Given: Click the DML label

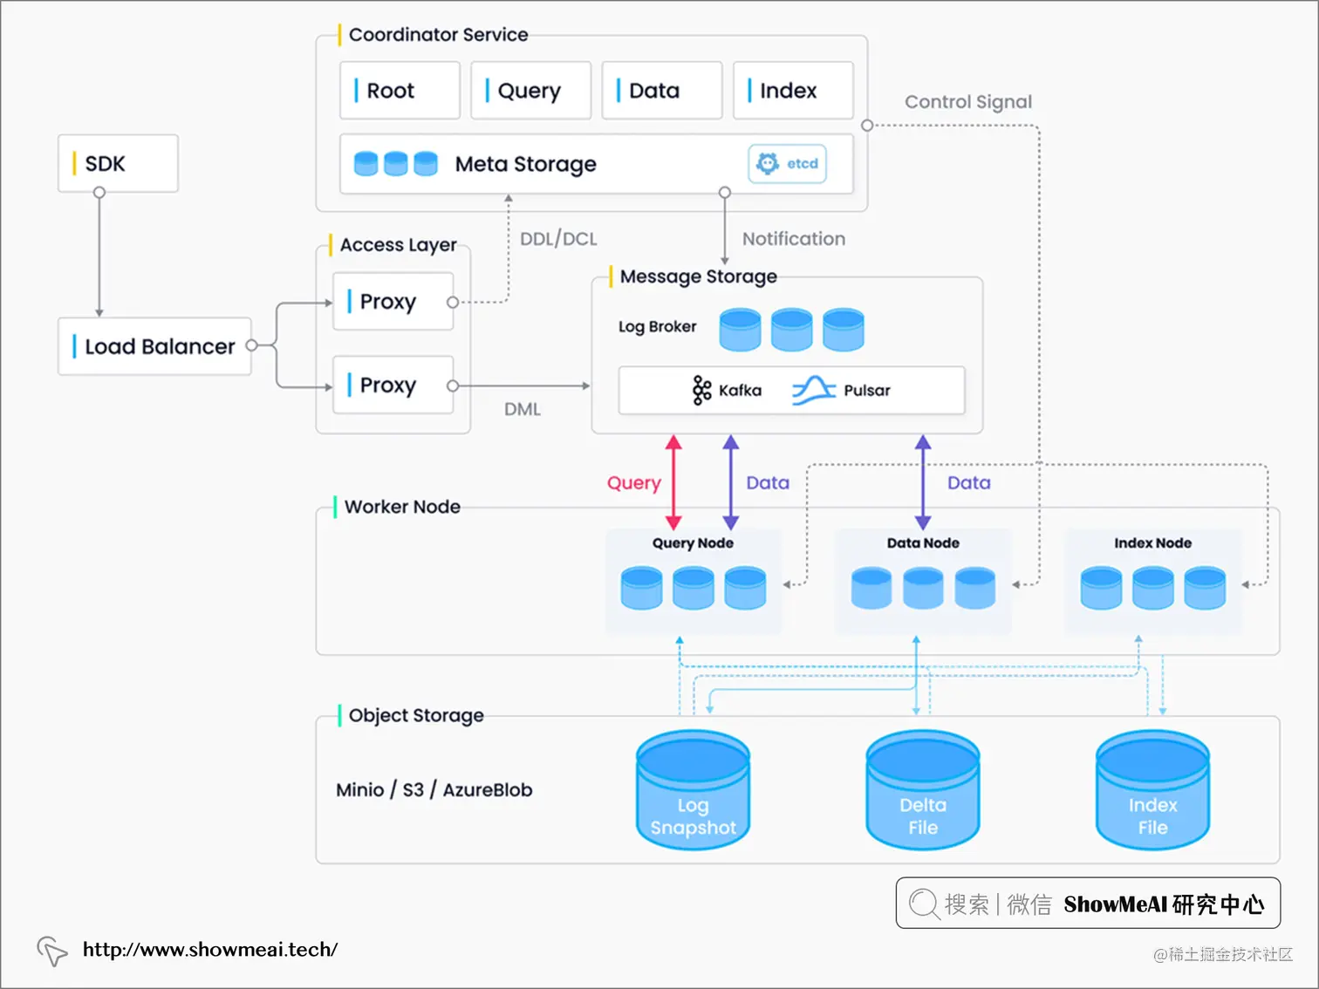Looking at the screenshot, I should pos(523,409).
